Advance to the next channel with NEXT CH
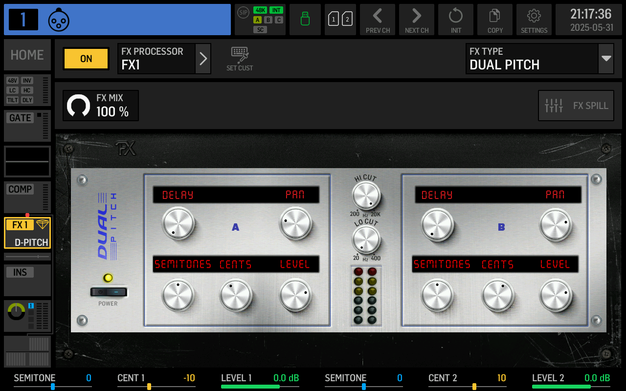626x391 pixels. pyautogui.click(x=416, y=20)
